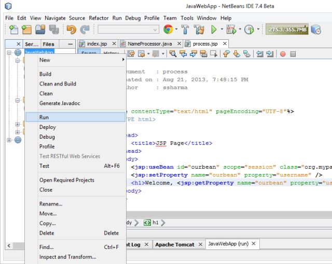Switch to the Apache Tomcat output tab
This screenshot has width=332, height=264.
tap(174, 244)
